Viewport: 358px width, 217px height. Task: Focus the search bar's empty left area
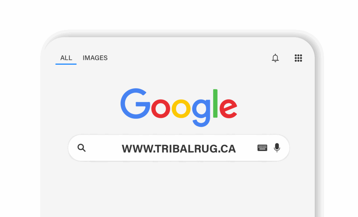(x=104, y=148)
